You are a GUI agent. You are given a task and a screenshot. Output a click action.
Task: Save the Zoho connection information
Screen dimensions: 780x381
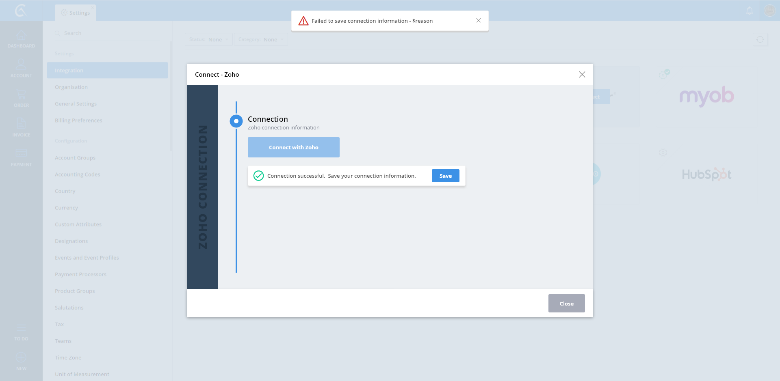pos(445,176)
